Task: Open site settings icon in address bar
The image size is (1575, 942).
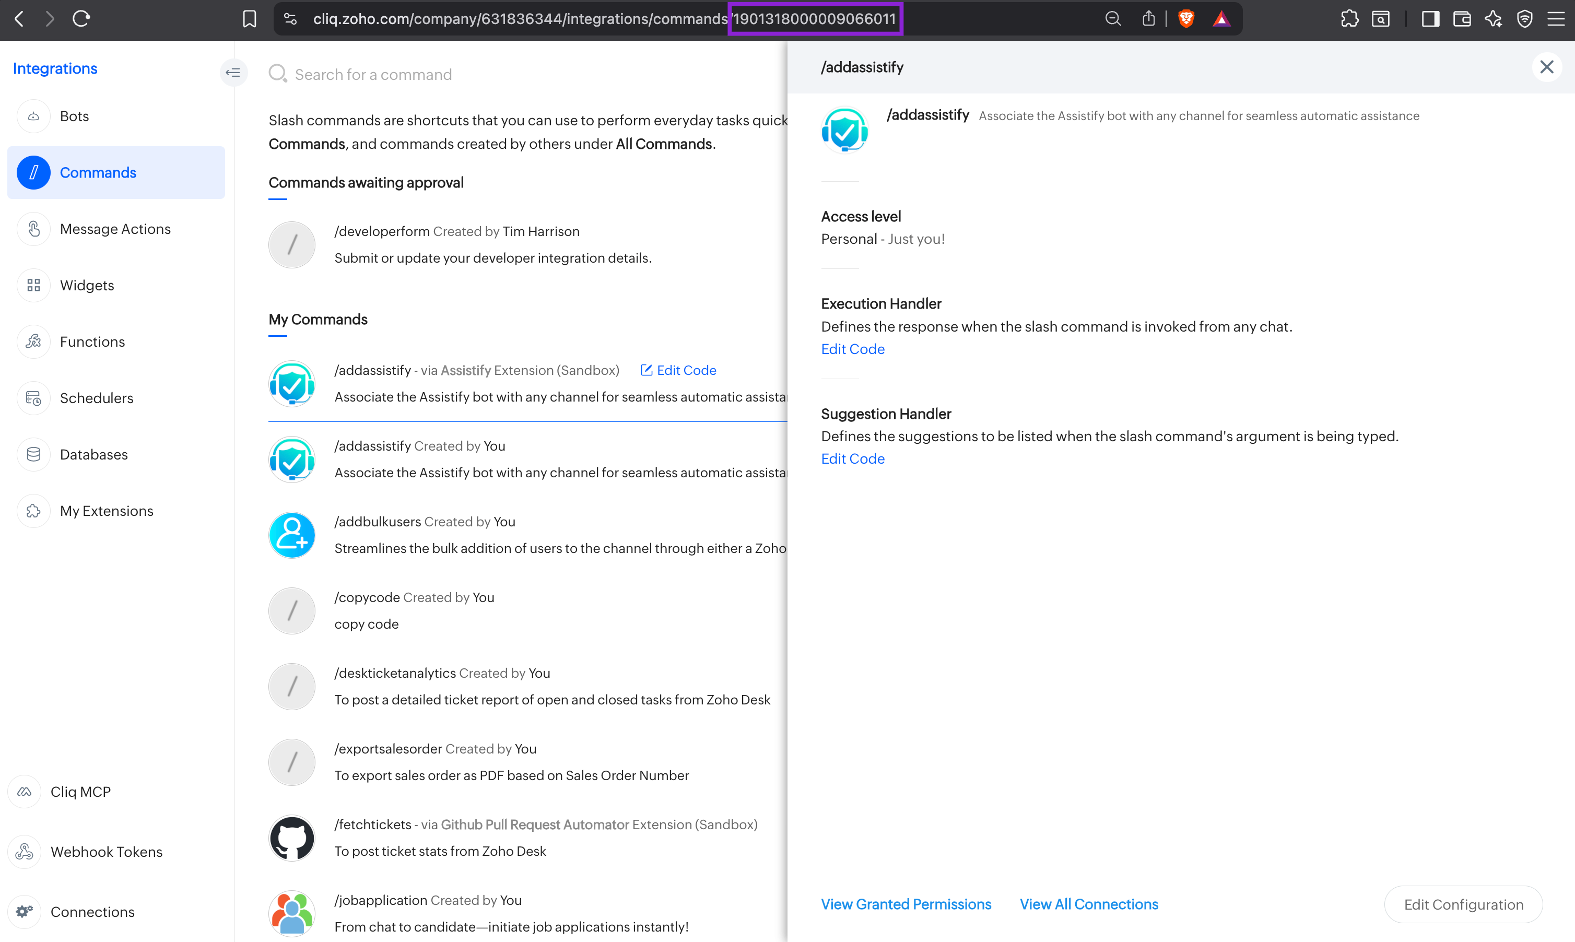Action: pos(290,19)
